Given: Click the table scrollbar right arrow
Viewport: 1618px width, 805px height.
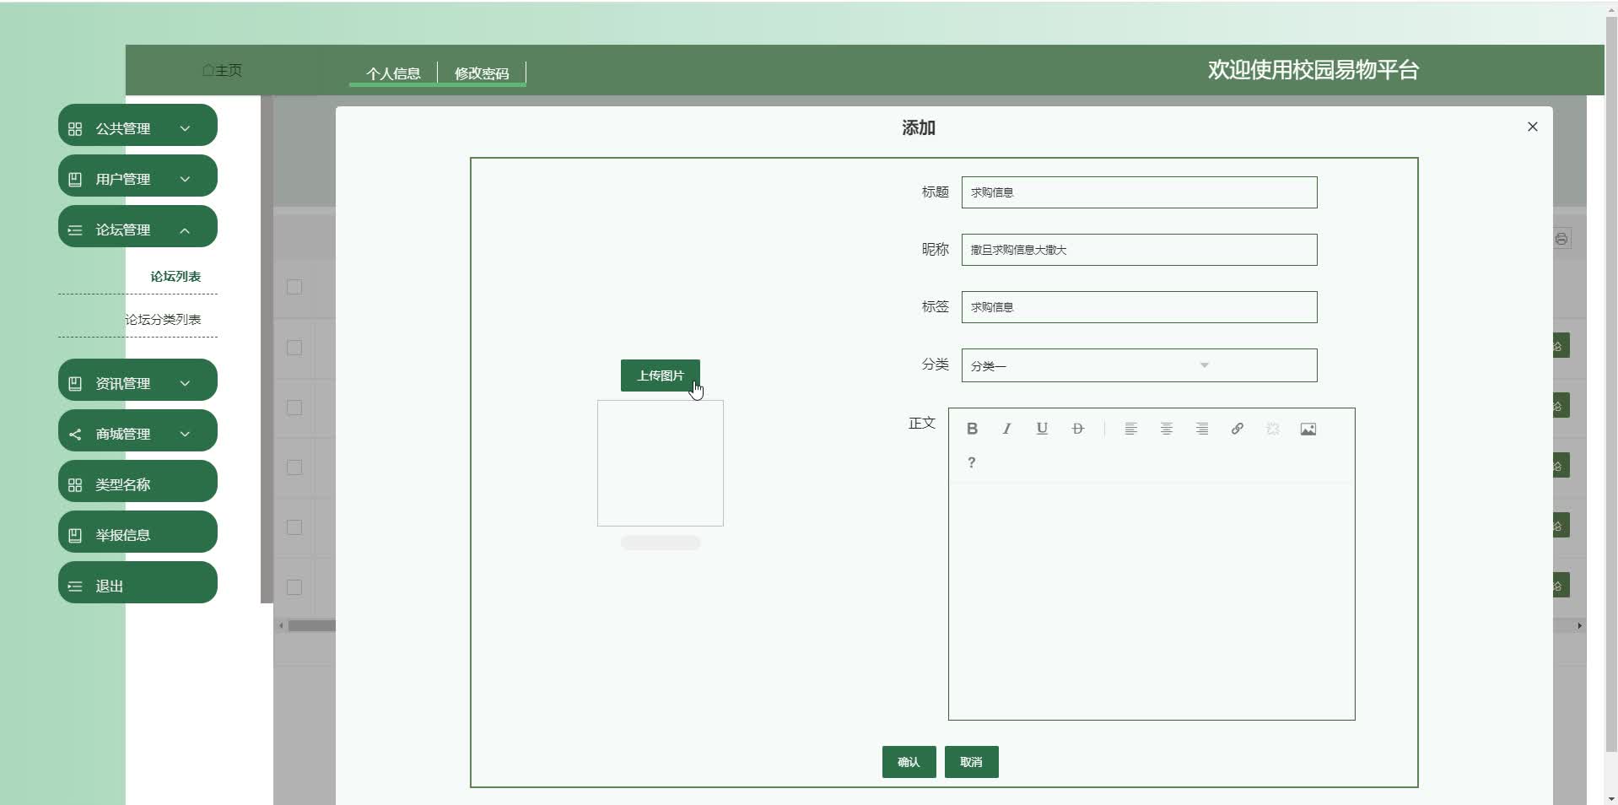Looking at the screenshot, I should pos(1580,626).
